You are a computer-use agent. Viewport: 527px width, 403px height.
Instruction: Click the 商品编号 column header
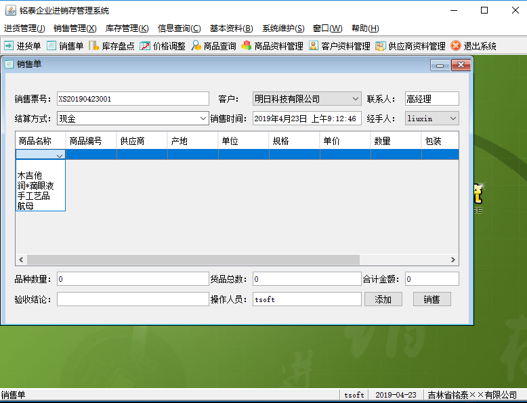coord(91,141)
